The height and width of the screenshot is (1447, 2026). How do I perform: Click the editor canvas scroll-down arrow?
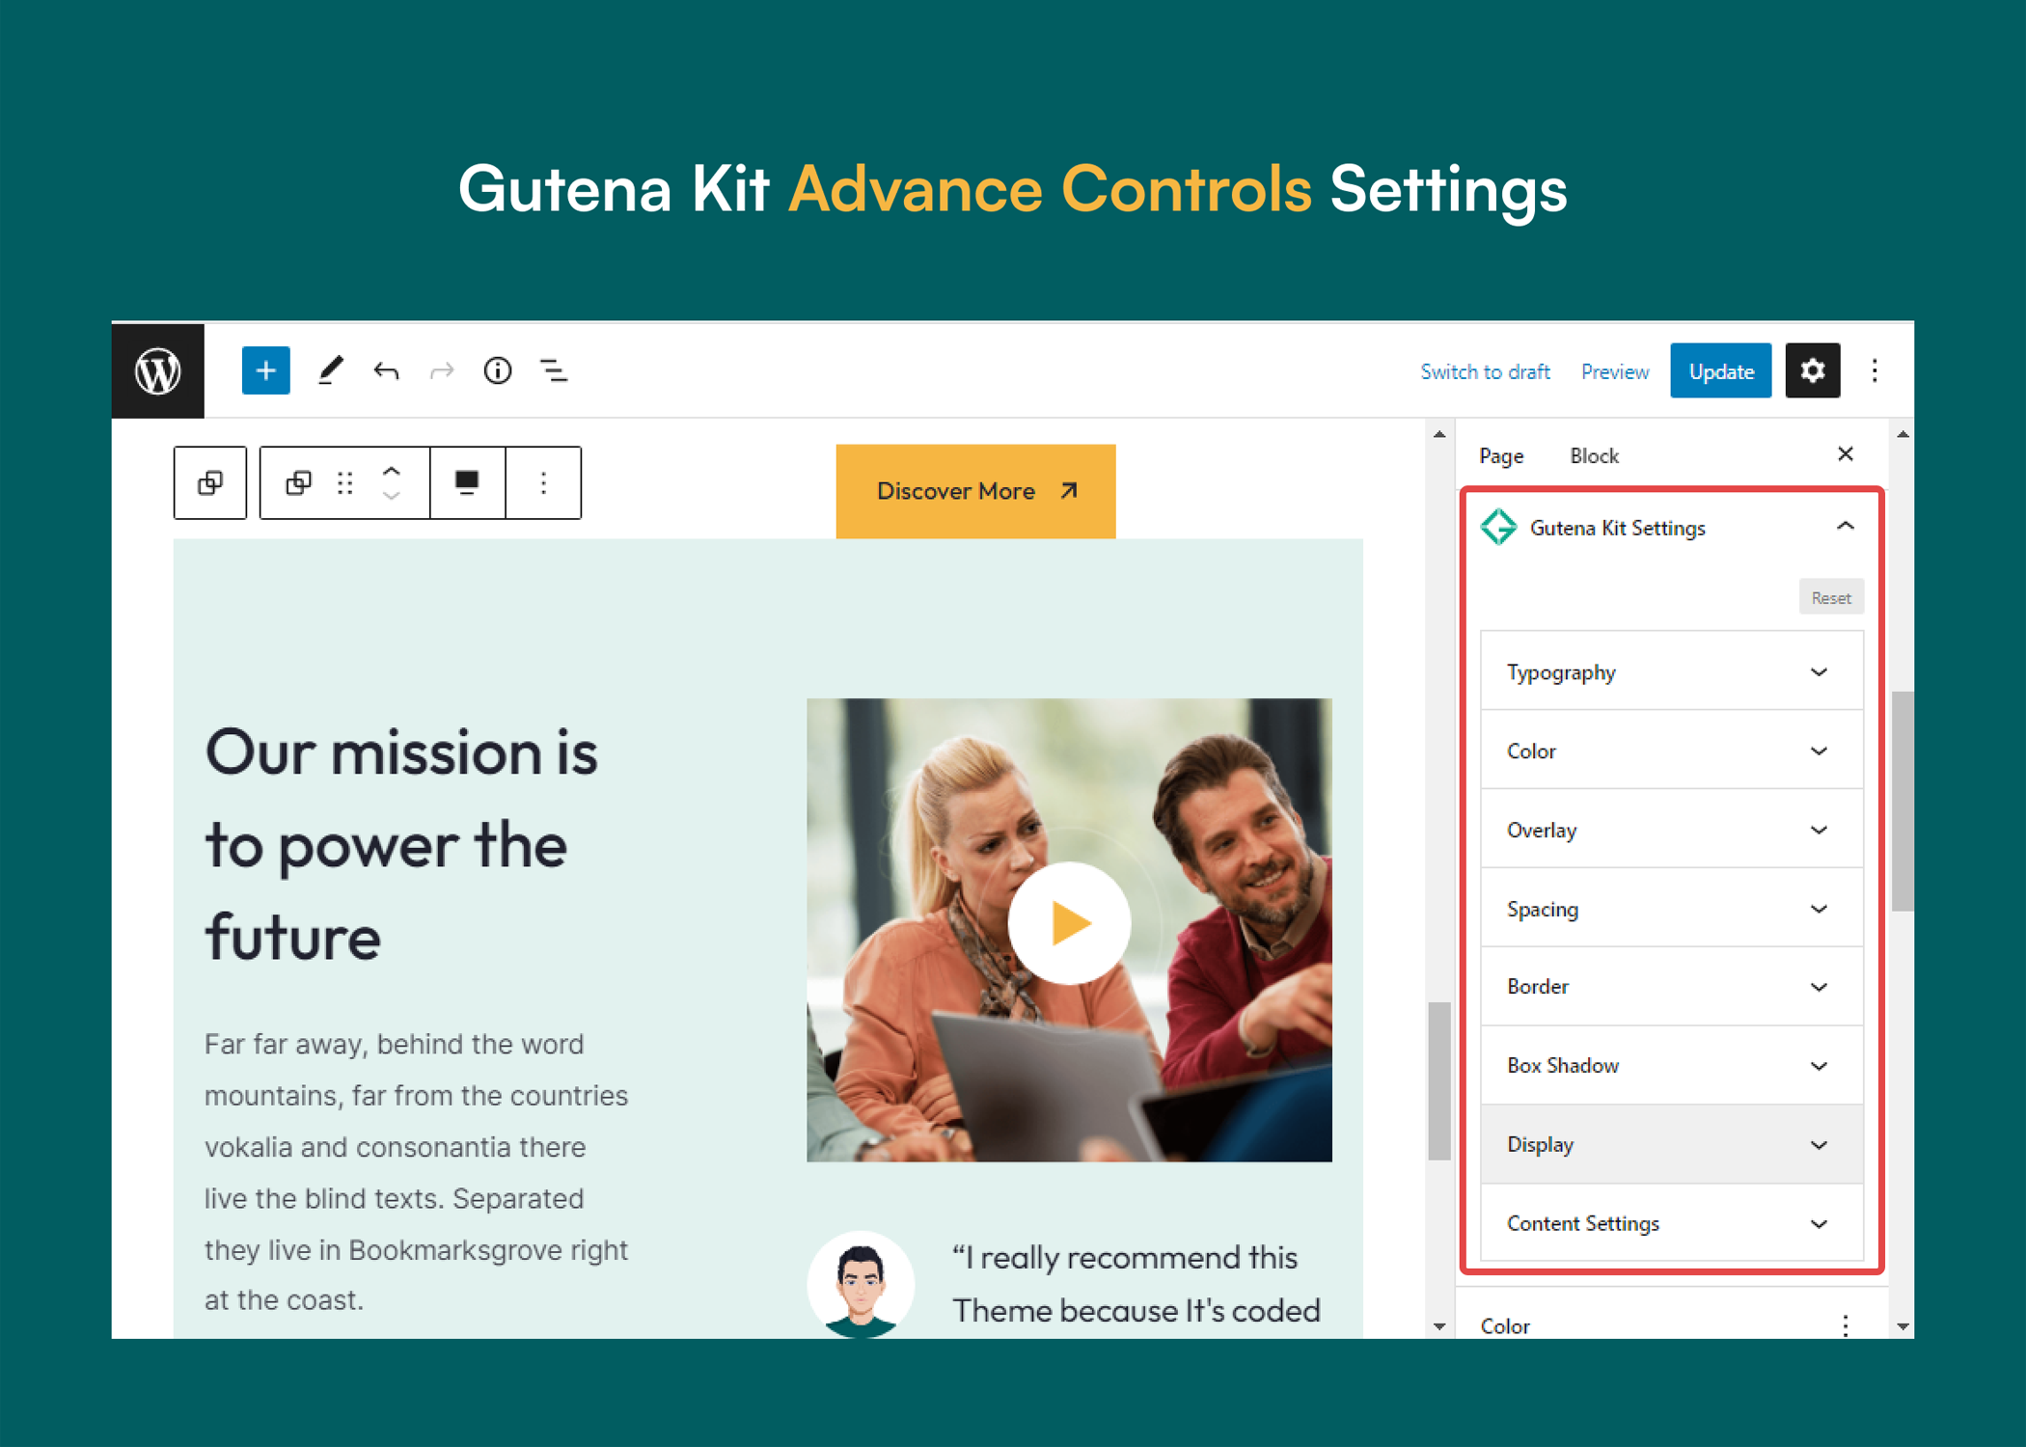[1439, 1326]
